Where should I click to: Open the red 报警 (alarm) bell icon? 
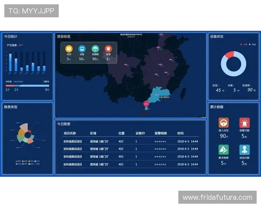pyautogui.click(x=108, y=49)
